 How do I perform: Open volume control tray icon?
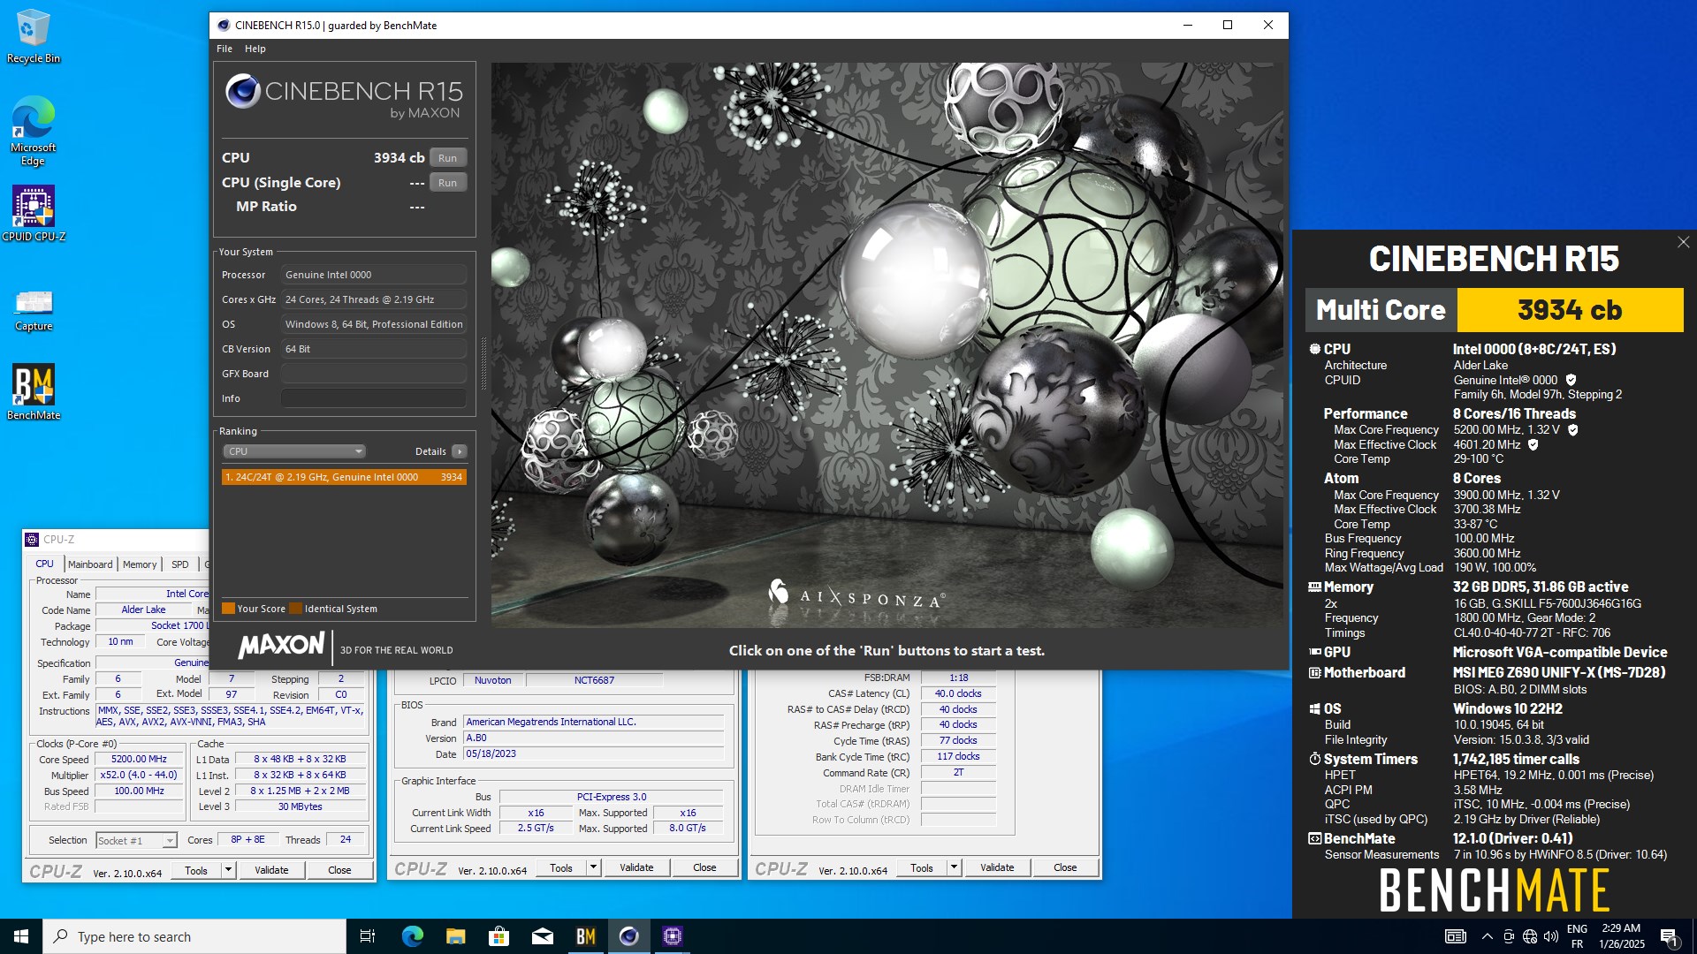1550,936
